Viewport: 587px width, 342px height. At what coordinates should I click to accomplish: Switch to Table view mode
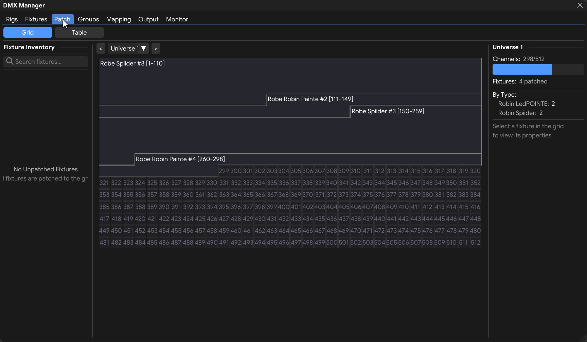pos(79,33)
